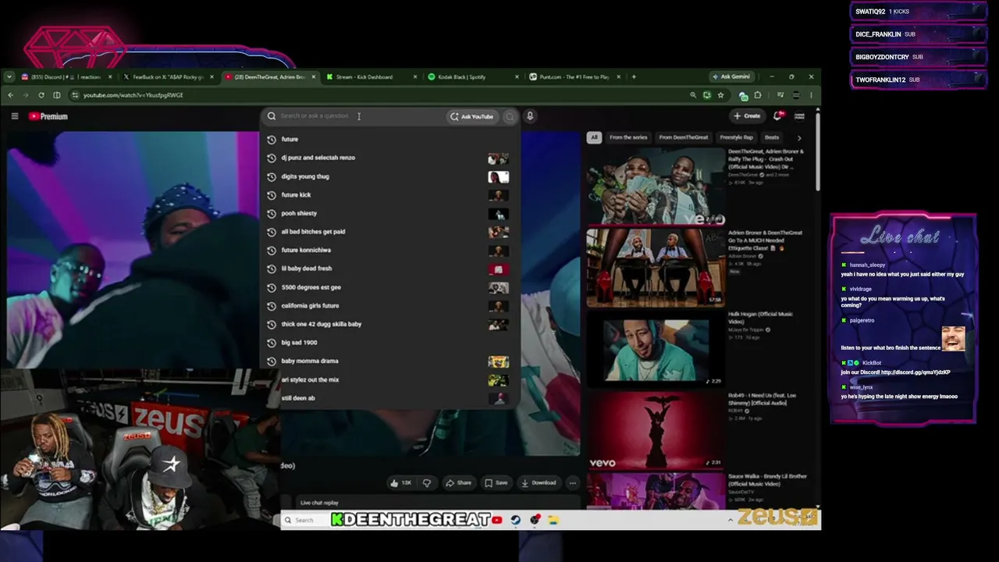The height and width of the screenshot is (562, 999).
Task: Dislike the video with thumbs down
Action: pos(427,483)
